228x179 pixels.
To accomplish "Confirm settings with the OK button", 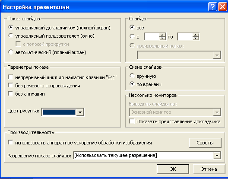I will (173, 169).
